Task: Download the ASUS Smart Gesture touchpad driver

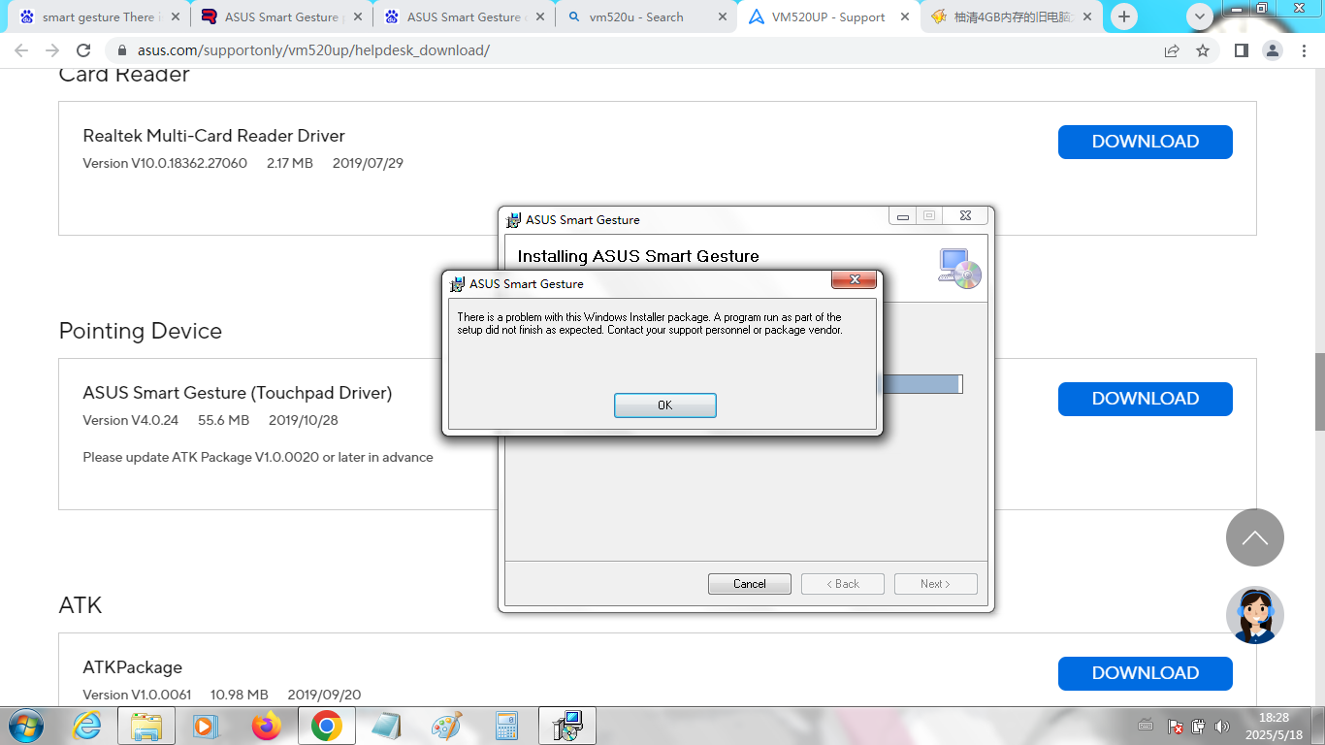Action: [x=1145, y=399]
